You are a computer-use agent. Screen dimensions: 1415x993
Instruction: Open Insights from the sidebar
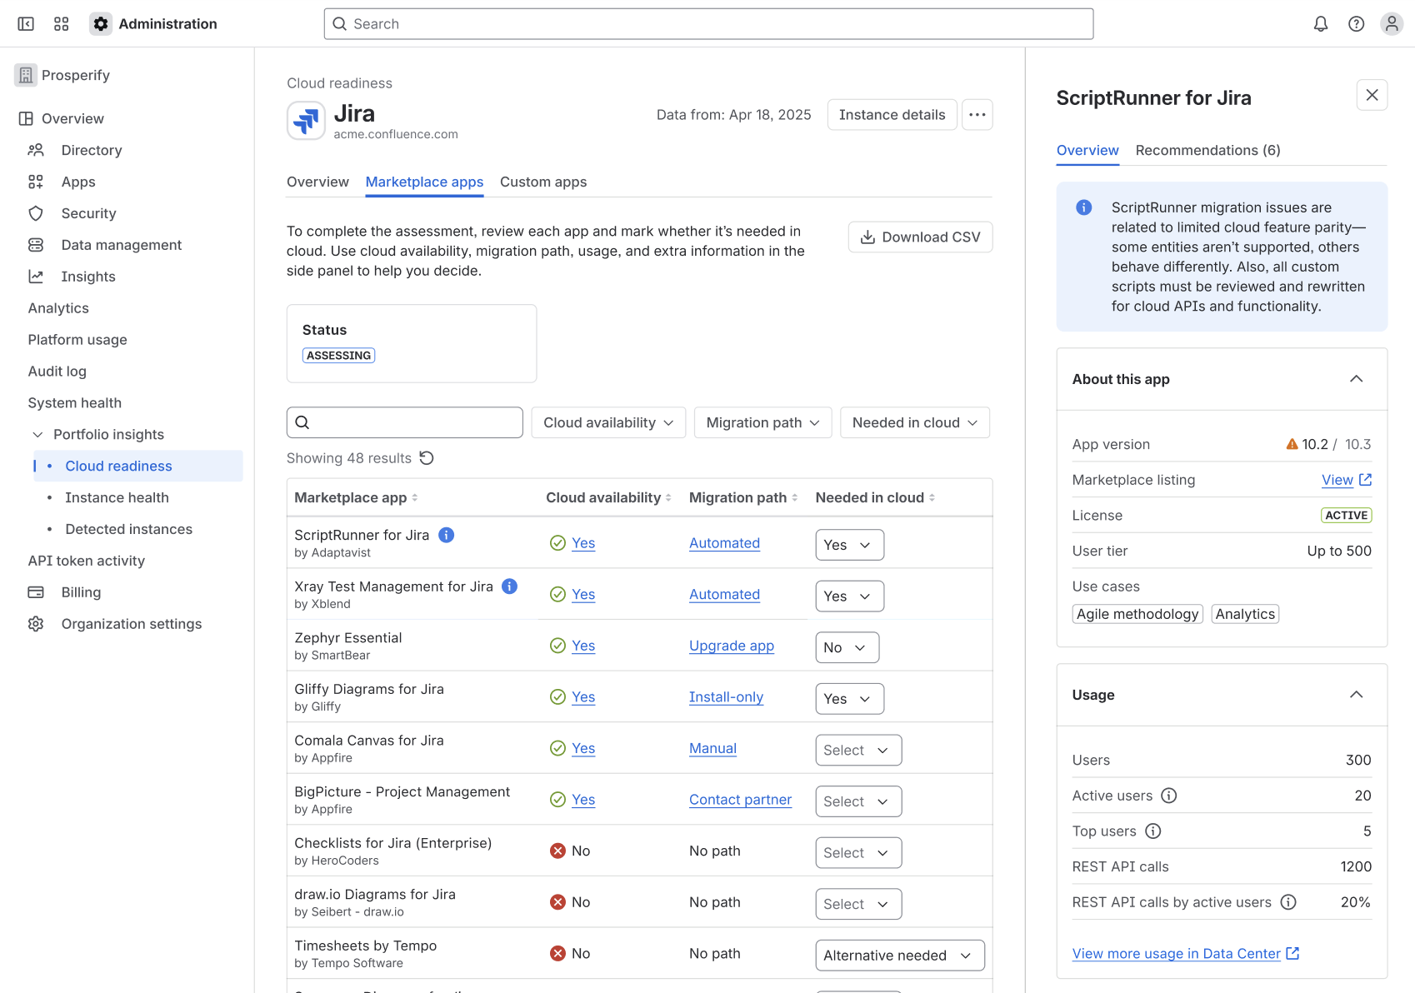coord(88,276)
